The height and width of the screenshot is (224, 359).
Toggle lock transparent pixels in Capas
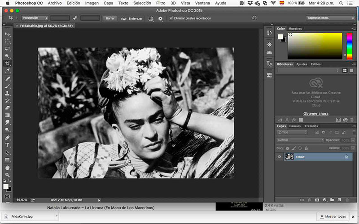(288, 148)
